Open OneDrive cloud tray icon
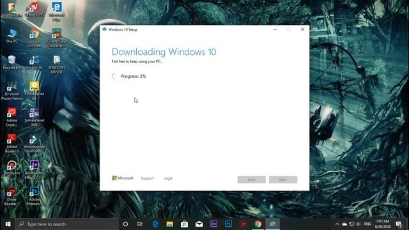The image size is (409, 230). [344, 224]
